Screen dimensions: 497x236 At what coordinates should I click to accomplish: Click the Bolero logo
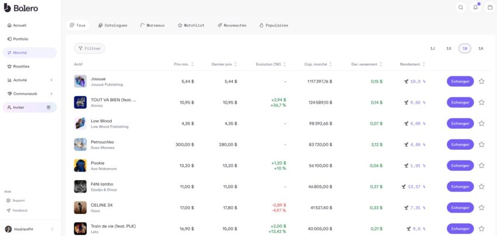21,8
